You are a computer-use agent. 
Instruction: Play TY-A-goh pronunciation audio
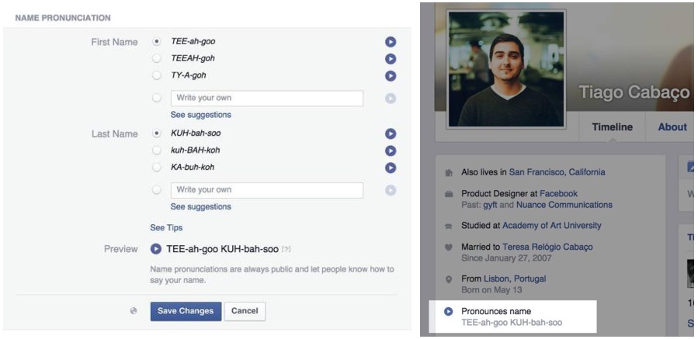click(391, 75)
